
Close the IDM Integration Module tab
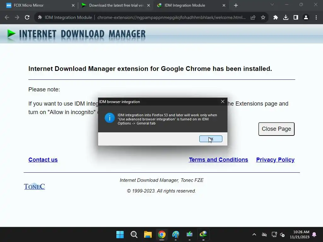[224, 6]
